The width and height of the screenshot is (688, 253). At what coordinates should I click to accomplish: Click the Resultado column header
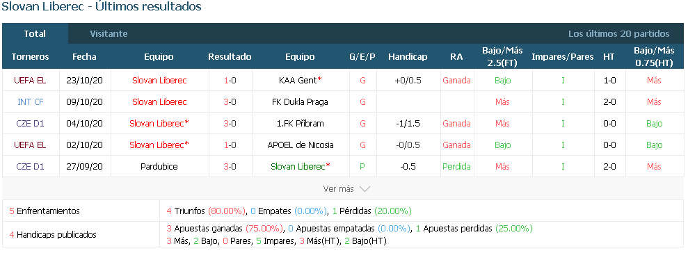[230, 56]
